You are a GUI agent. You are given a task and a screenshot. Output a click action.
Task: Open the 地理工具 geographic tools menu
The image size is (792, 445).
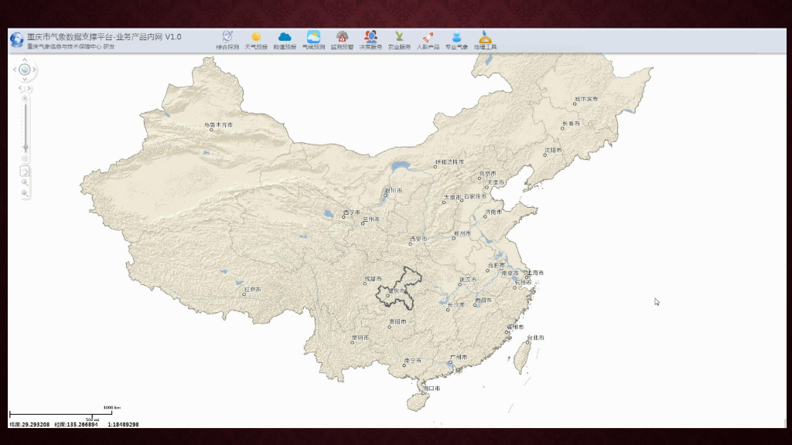[x=485, y=39]
